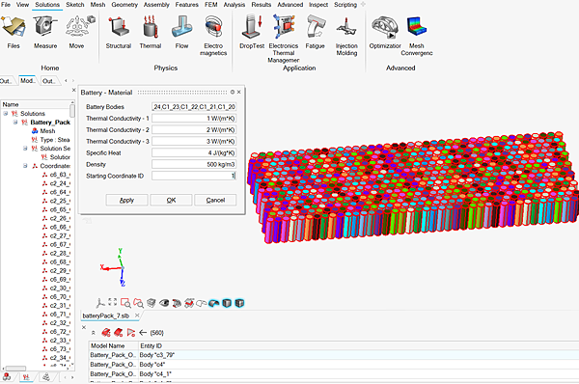Close the batteryPack_7.slb document tab
The image size is (579, 384).
pyautogui.click(x=137, y=315)
